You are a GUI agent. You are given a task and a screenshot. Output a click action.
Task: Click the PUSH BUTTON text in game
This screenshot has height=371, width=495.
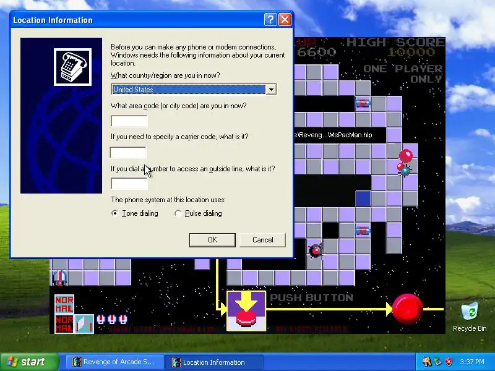click(312, 298)
